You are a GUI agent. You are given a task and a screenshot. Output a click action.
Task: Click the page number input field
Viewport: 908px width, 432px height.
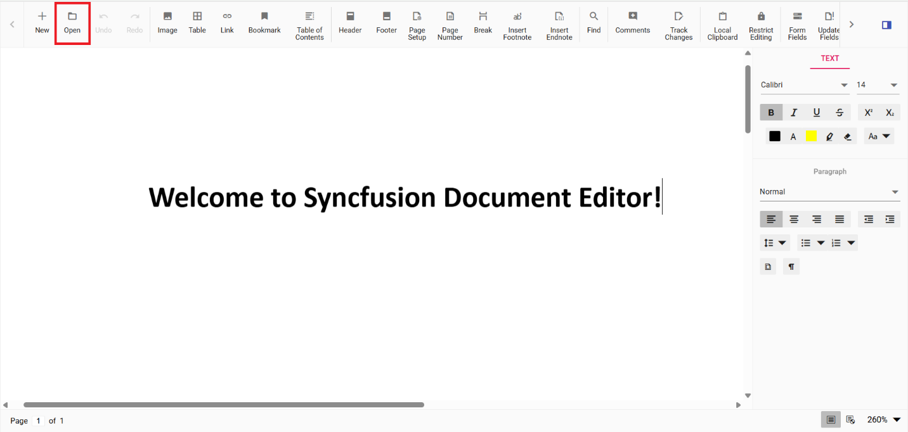coord(38,421)
